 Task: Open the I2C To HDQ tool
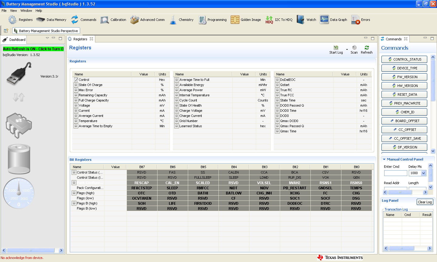click(279, 20)
